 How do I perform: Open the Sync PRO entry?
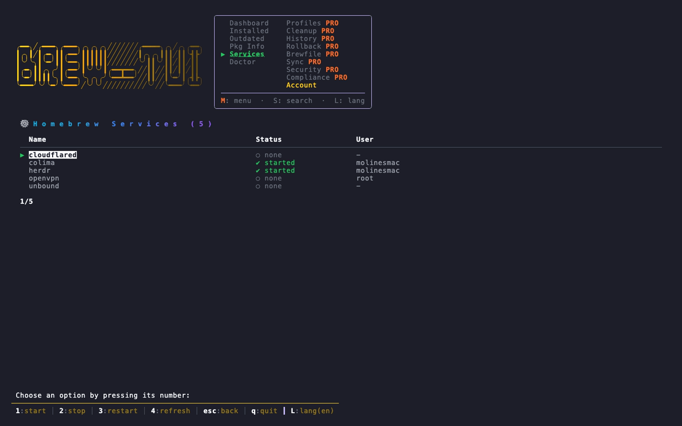[304, 62]
